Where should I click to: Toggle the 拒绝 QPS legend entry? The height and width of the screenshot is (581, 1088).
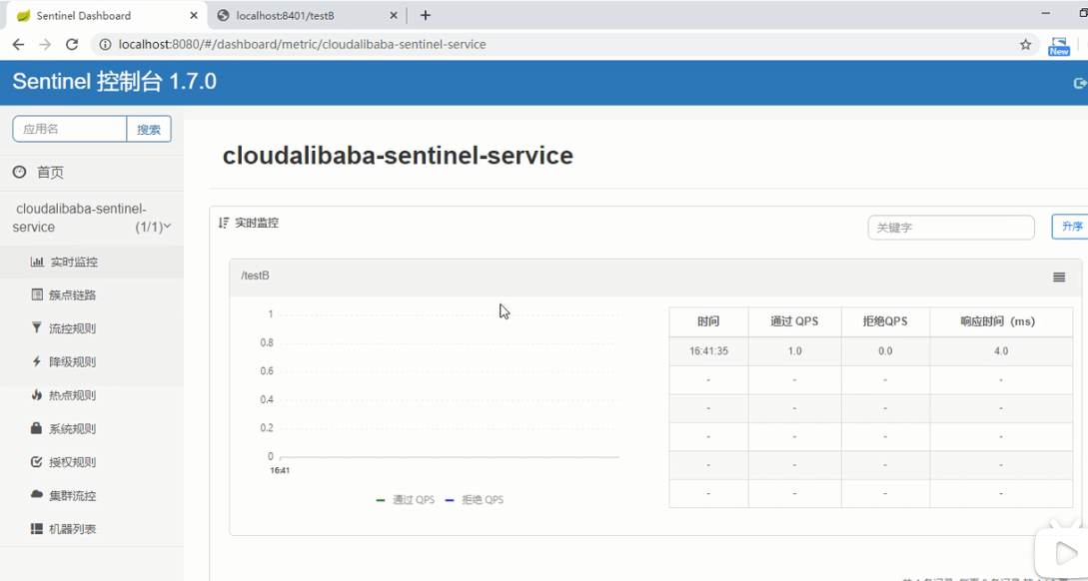point(474,500)
